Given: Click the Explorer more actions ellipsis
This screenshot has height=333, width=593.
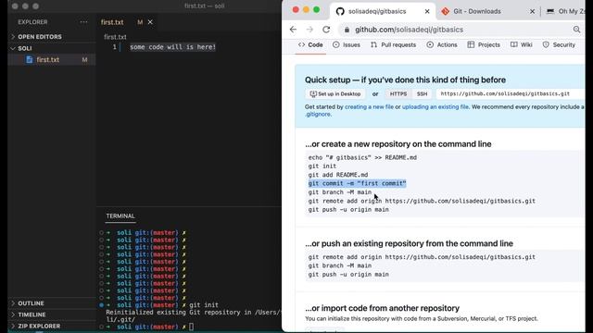Looking at the screenshot, I should point(83,22).
